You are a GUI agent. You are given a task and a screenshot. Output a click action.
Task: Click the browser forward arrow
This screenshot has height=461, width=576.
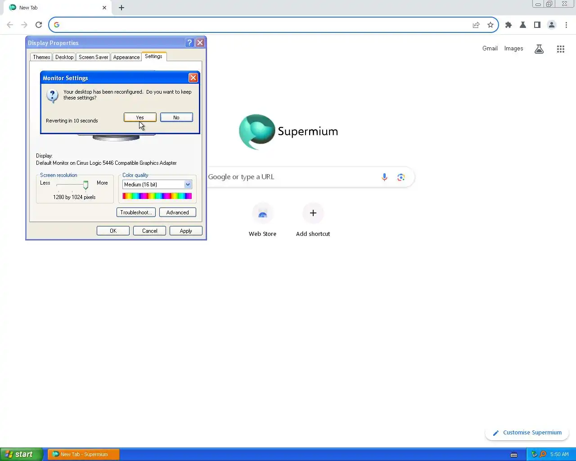pyautogui.click(x=24, y=25)
